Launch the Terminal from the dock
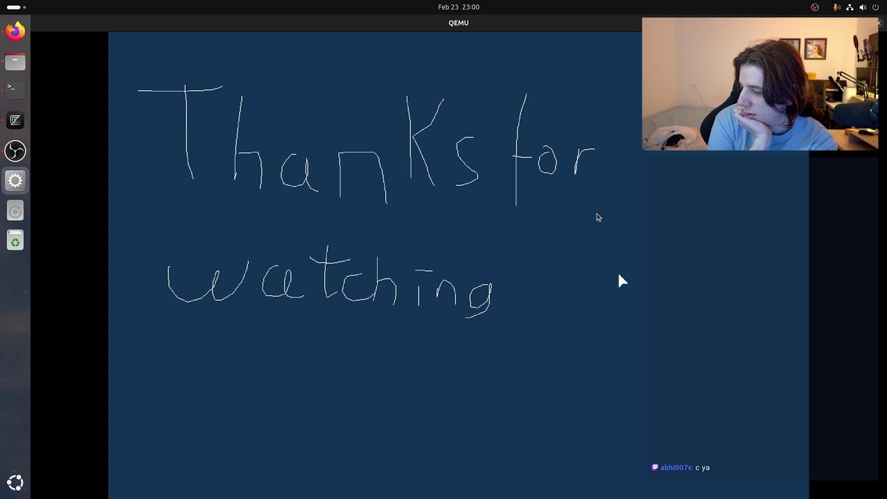887x499 pixels. tap(15, 90)
